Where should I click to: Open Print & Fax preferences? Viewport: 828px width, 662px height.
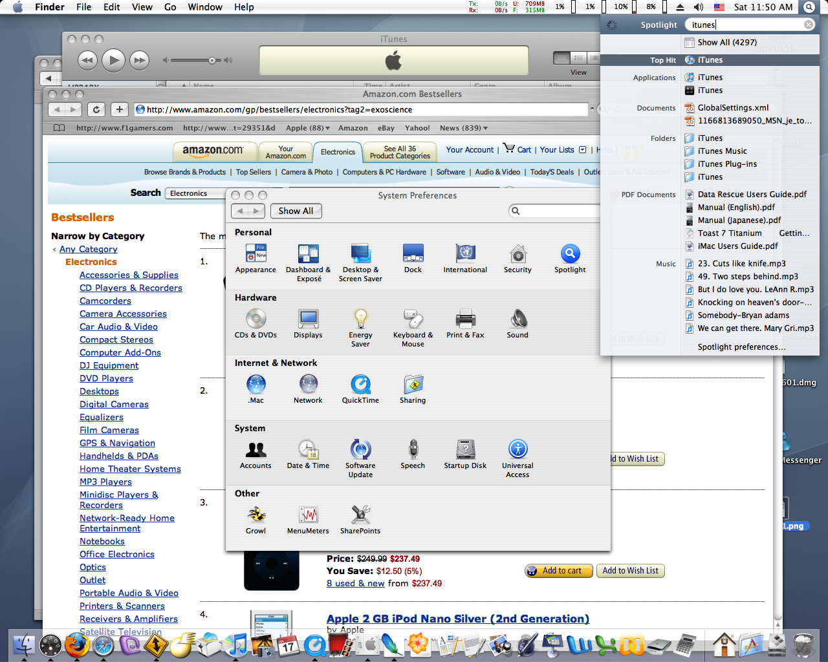465,324
